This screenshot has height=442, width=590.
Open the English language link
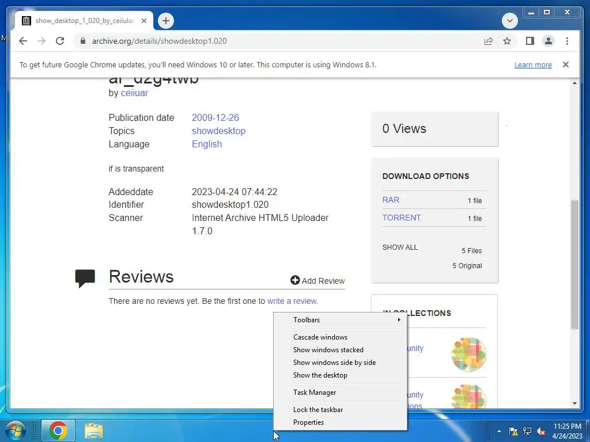(207, 144)
